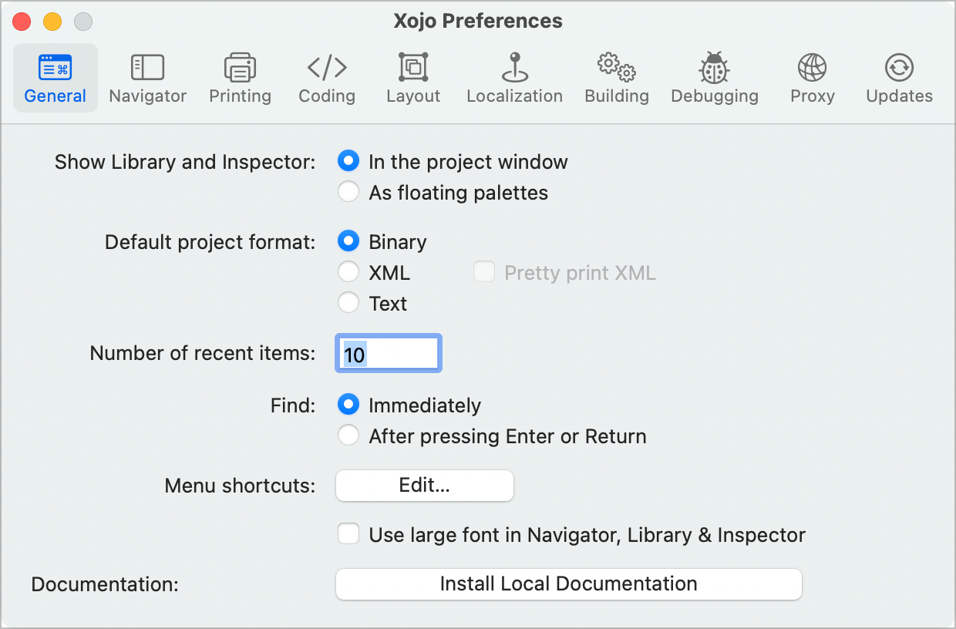Select the Proxy globe icon
Screen dimensions: 956x629
[x=812, y=68]
